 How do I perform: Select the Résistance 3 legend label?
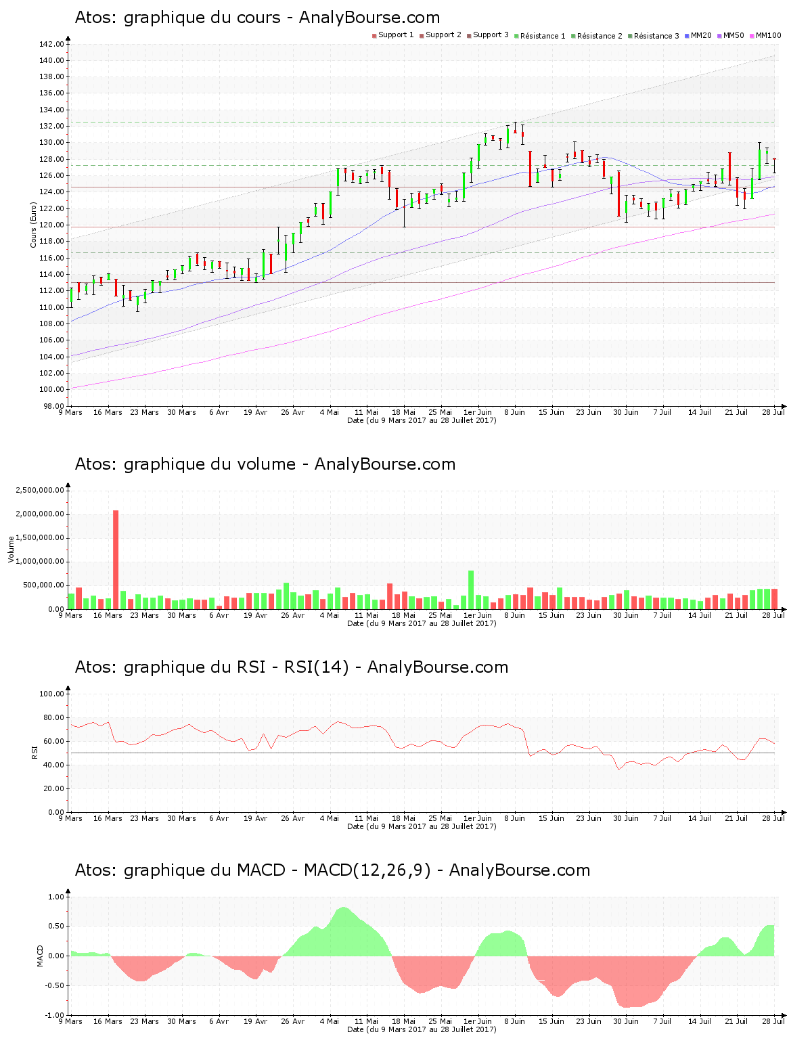[x=656, y=35]
